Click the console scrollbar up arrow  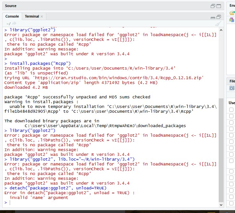click(221, 30)
